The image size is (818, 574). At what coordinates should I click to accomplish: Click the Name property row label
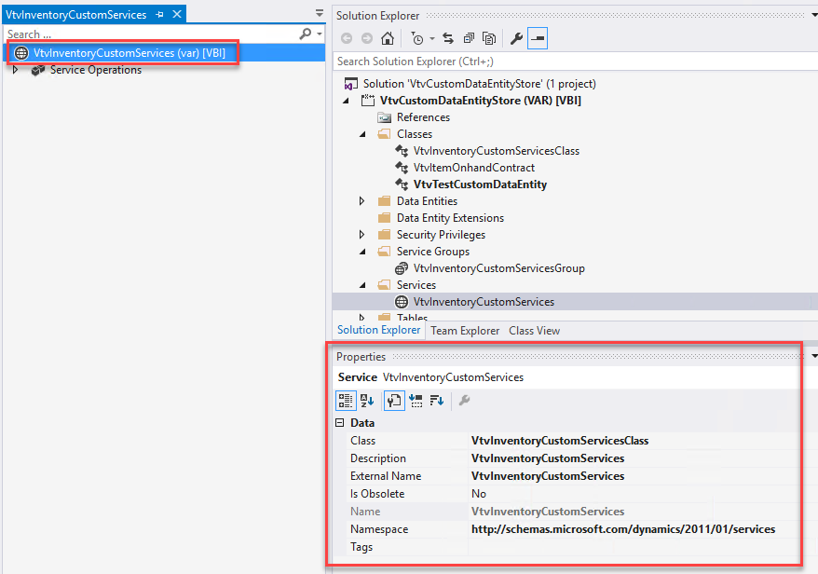[x=365, y=512]
